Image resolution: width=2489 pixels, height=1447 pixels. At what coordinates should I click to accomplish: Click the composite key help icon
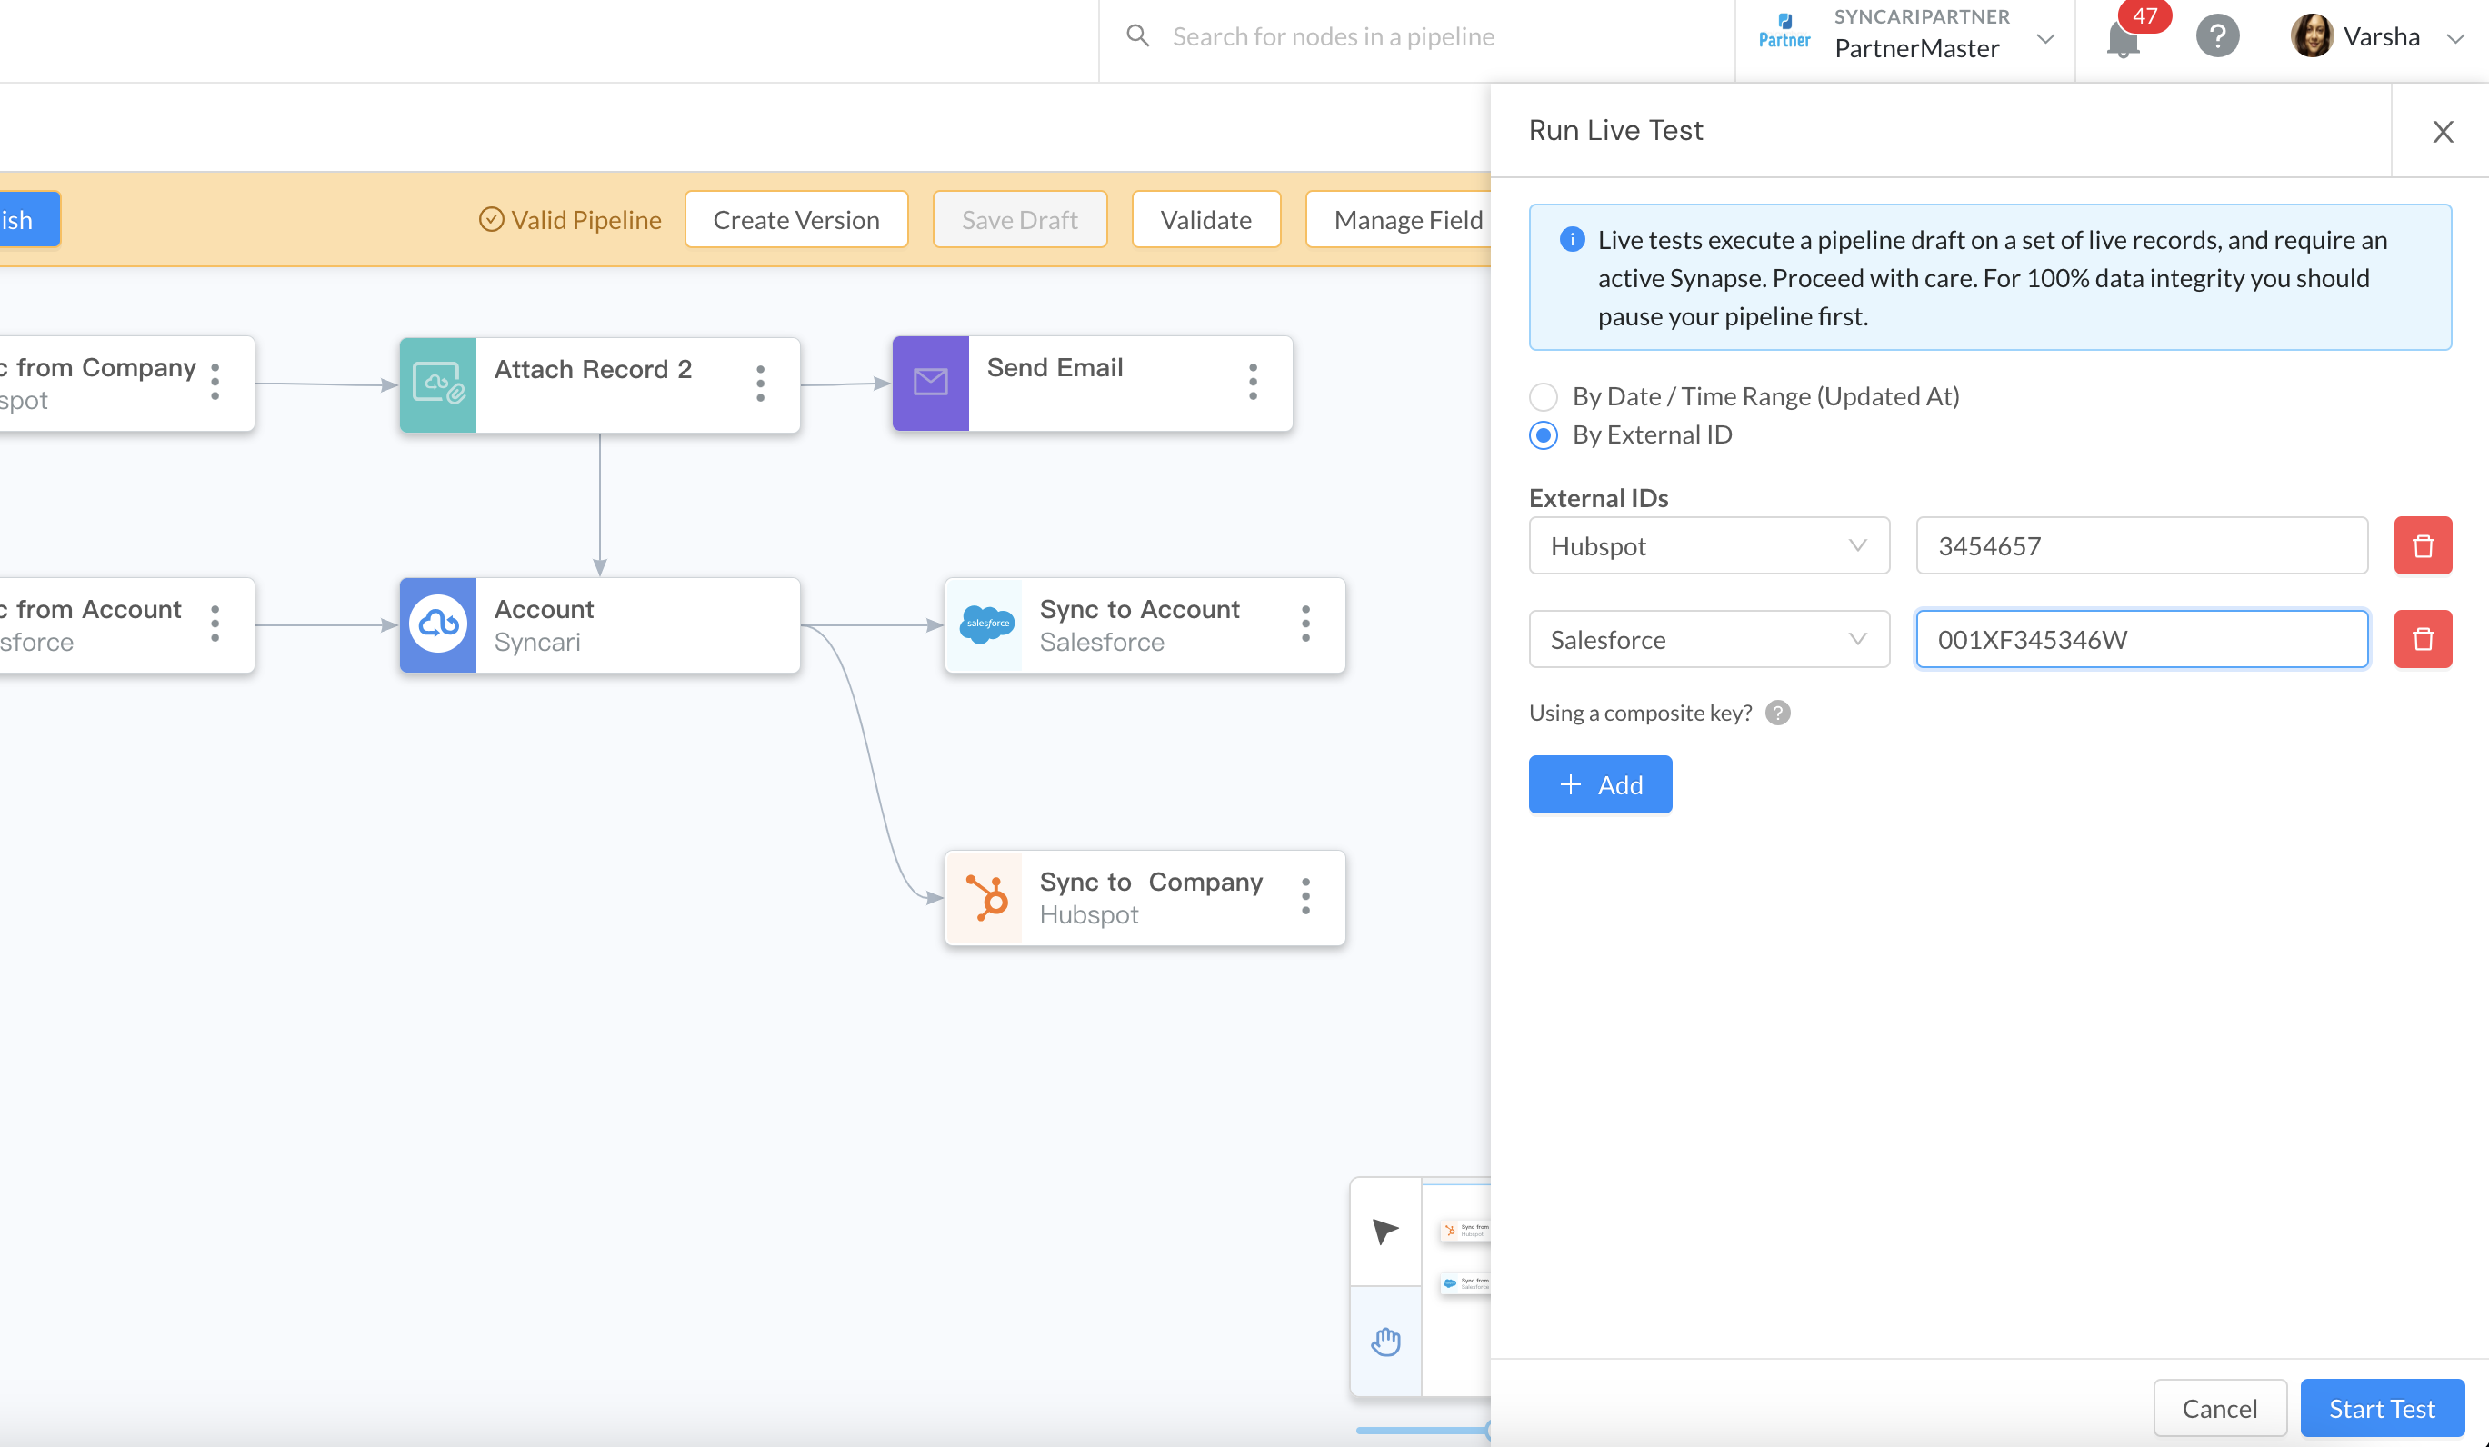pyautogui.click(x=1778, y=714)
